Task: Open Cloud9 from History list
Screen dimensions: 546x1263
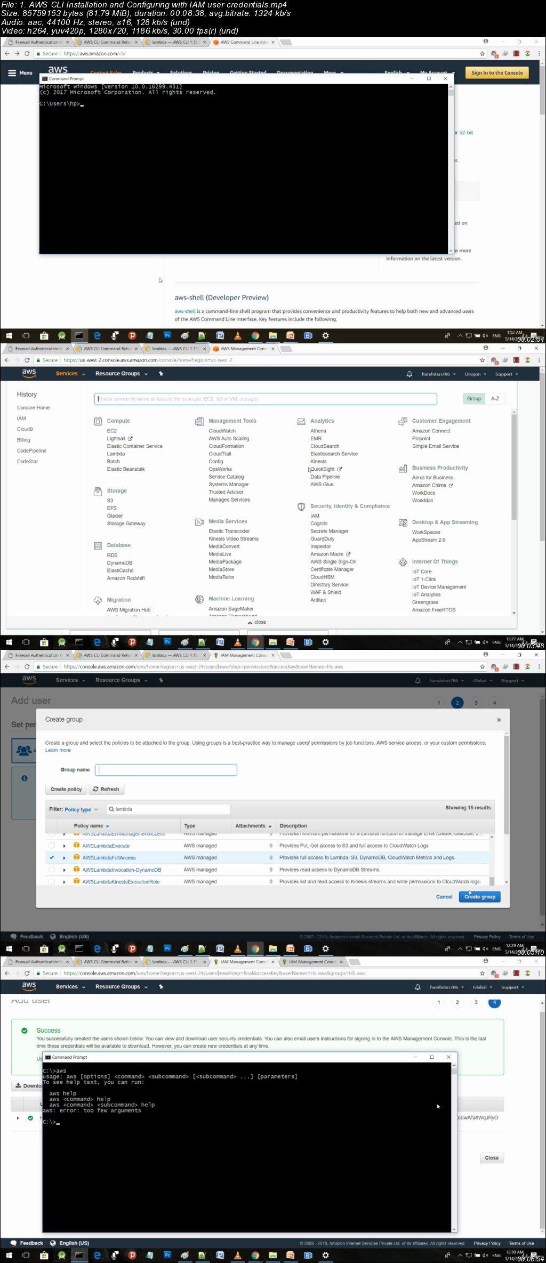Action: (x=25, y=429)
